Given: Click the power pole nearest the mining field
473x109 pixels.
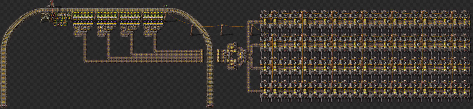Looking at the screenshot, I should click(252, 30).
